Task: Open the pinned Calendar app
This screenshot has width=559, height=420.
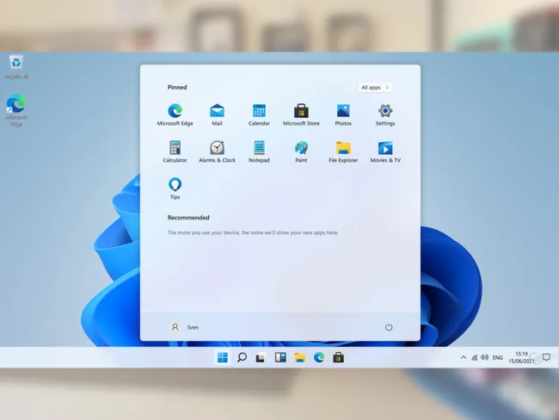Action: (259, 114)
